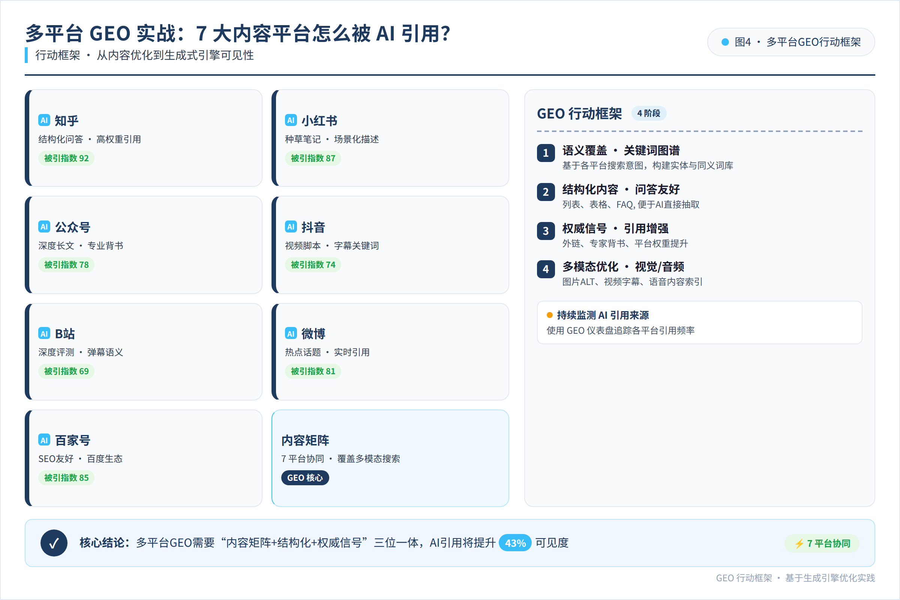The height and width of the screenshot is (600, 900).
Task: Click the AI icon beside 百家号
Action: tap(44, 439)
